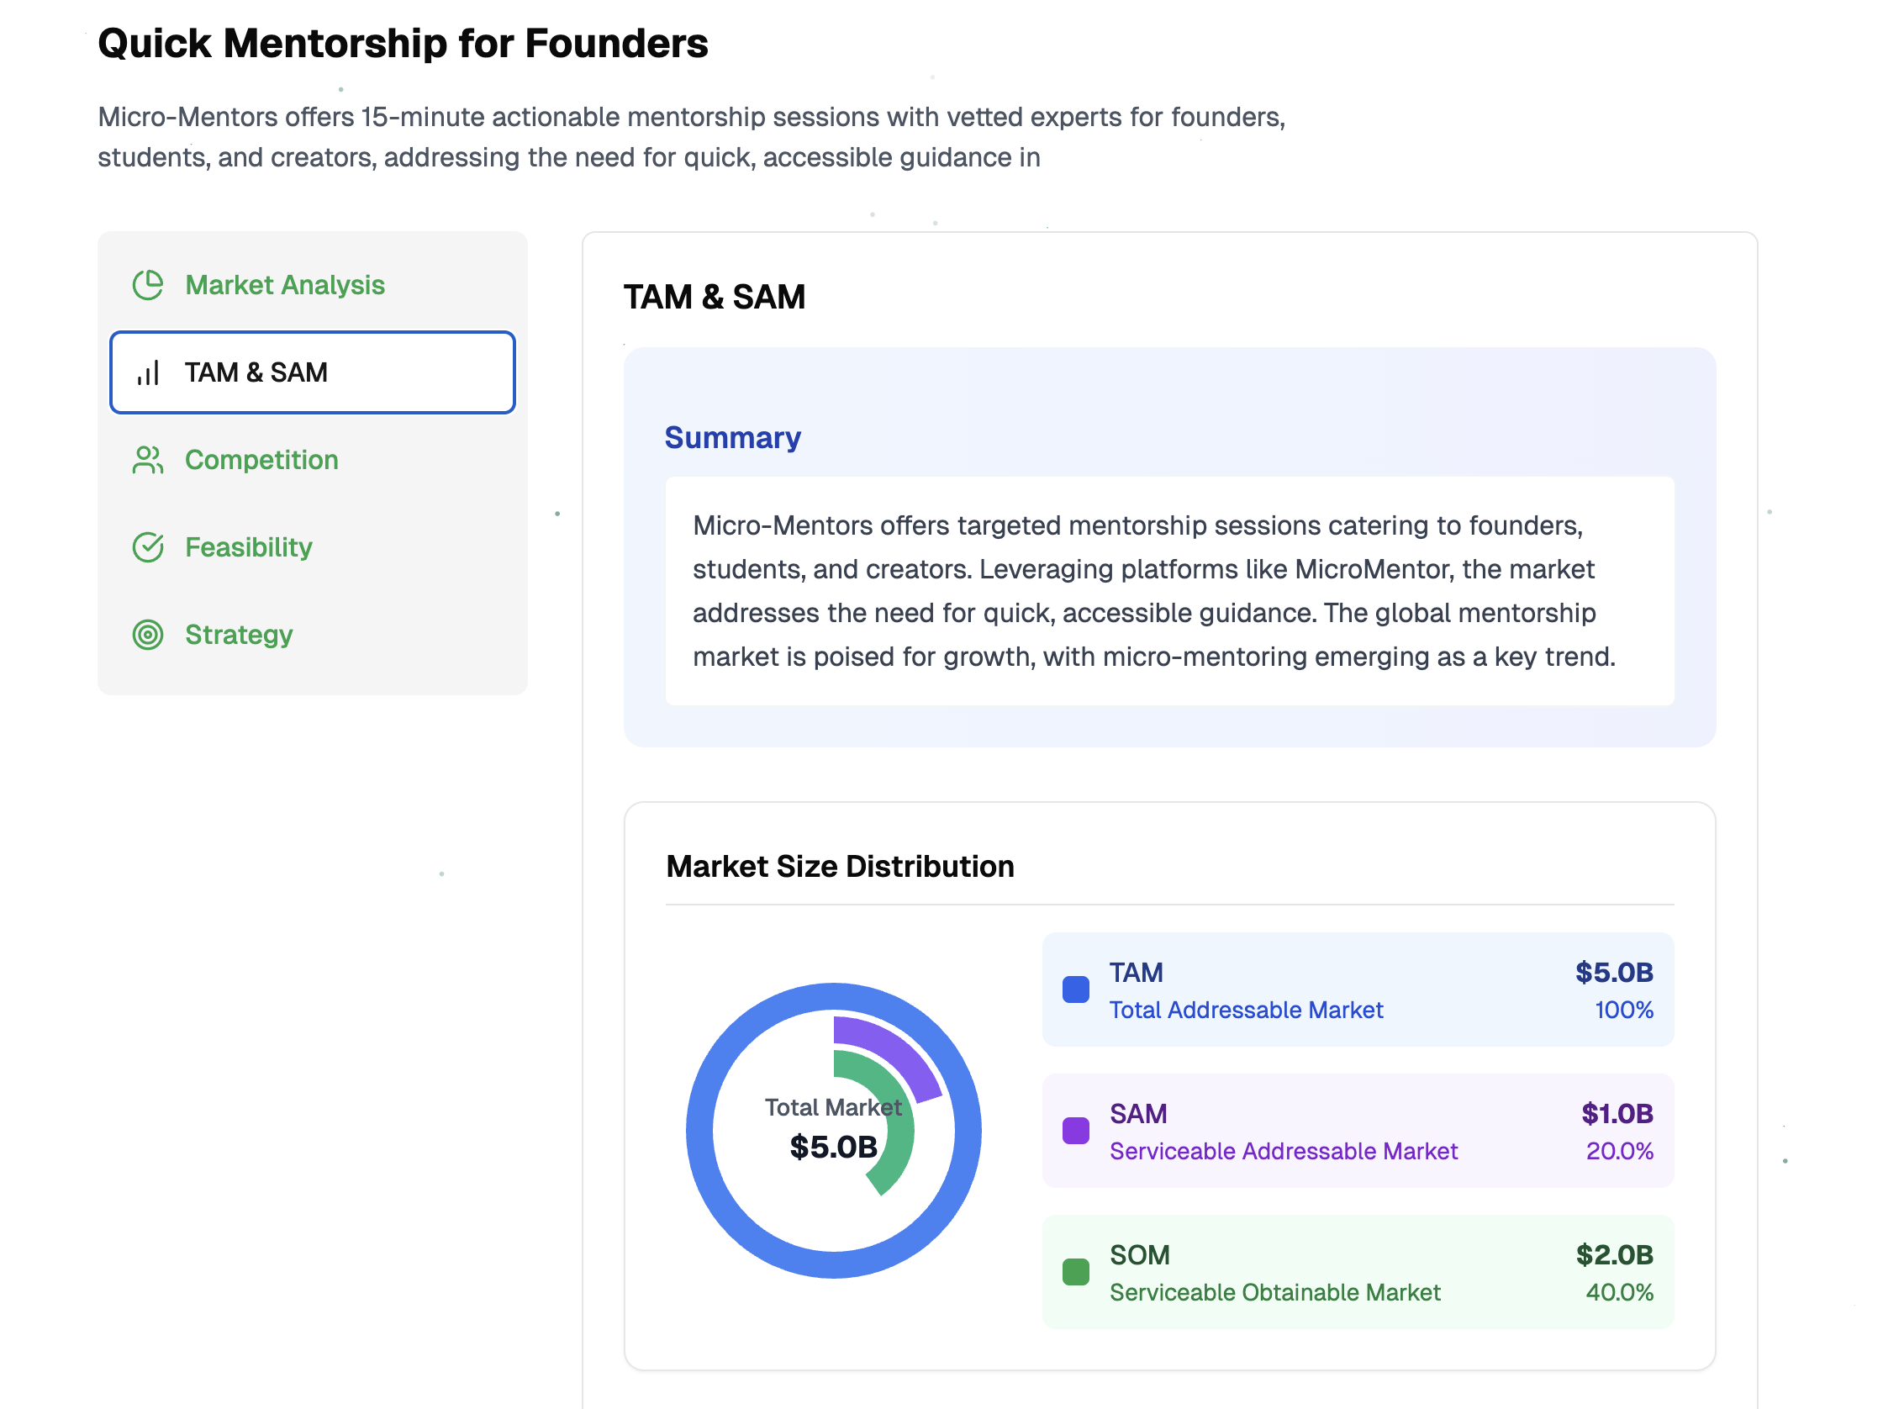Click the purple SAM color swatch
This screenshot has width=1883, height=1409.
[x=1076, y=1131]
